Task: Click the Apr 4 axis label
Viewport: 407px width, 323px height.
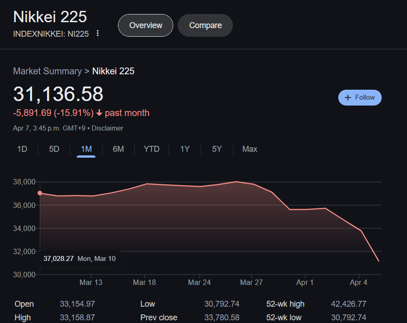Action: (x=359, y=282)
